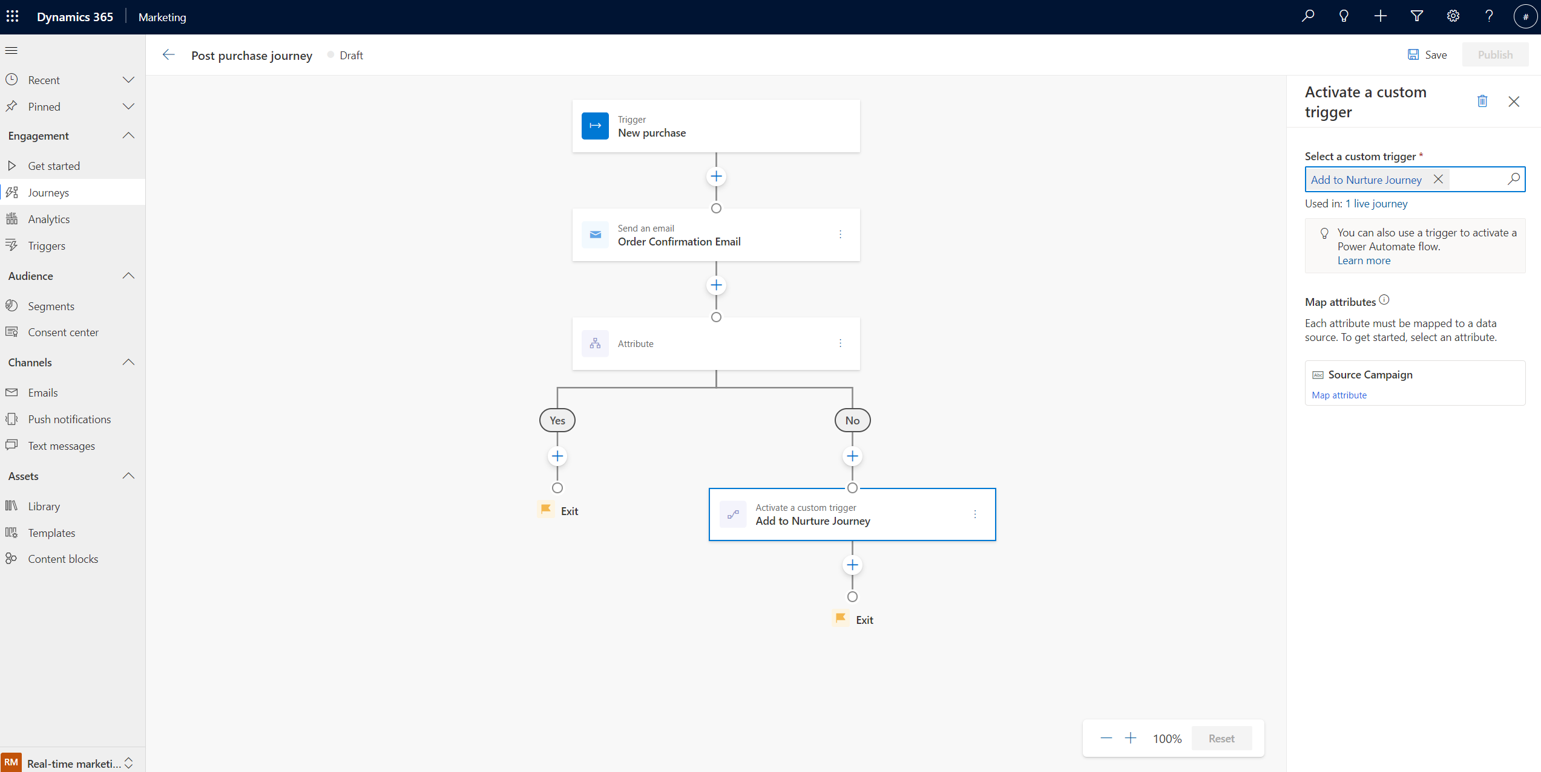Toggle the Draft status label
1541x772 pixels.
click(351, 55)
